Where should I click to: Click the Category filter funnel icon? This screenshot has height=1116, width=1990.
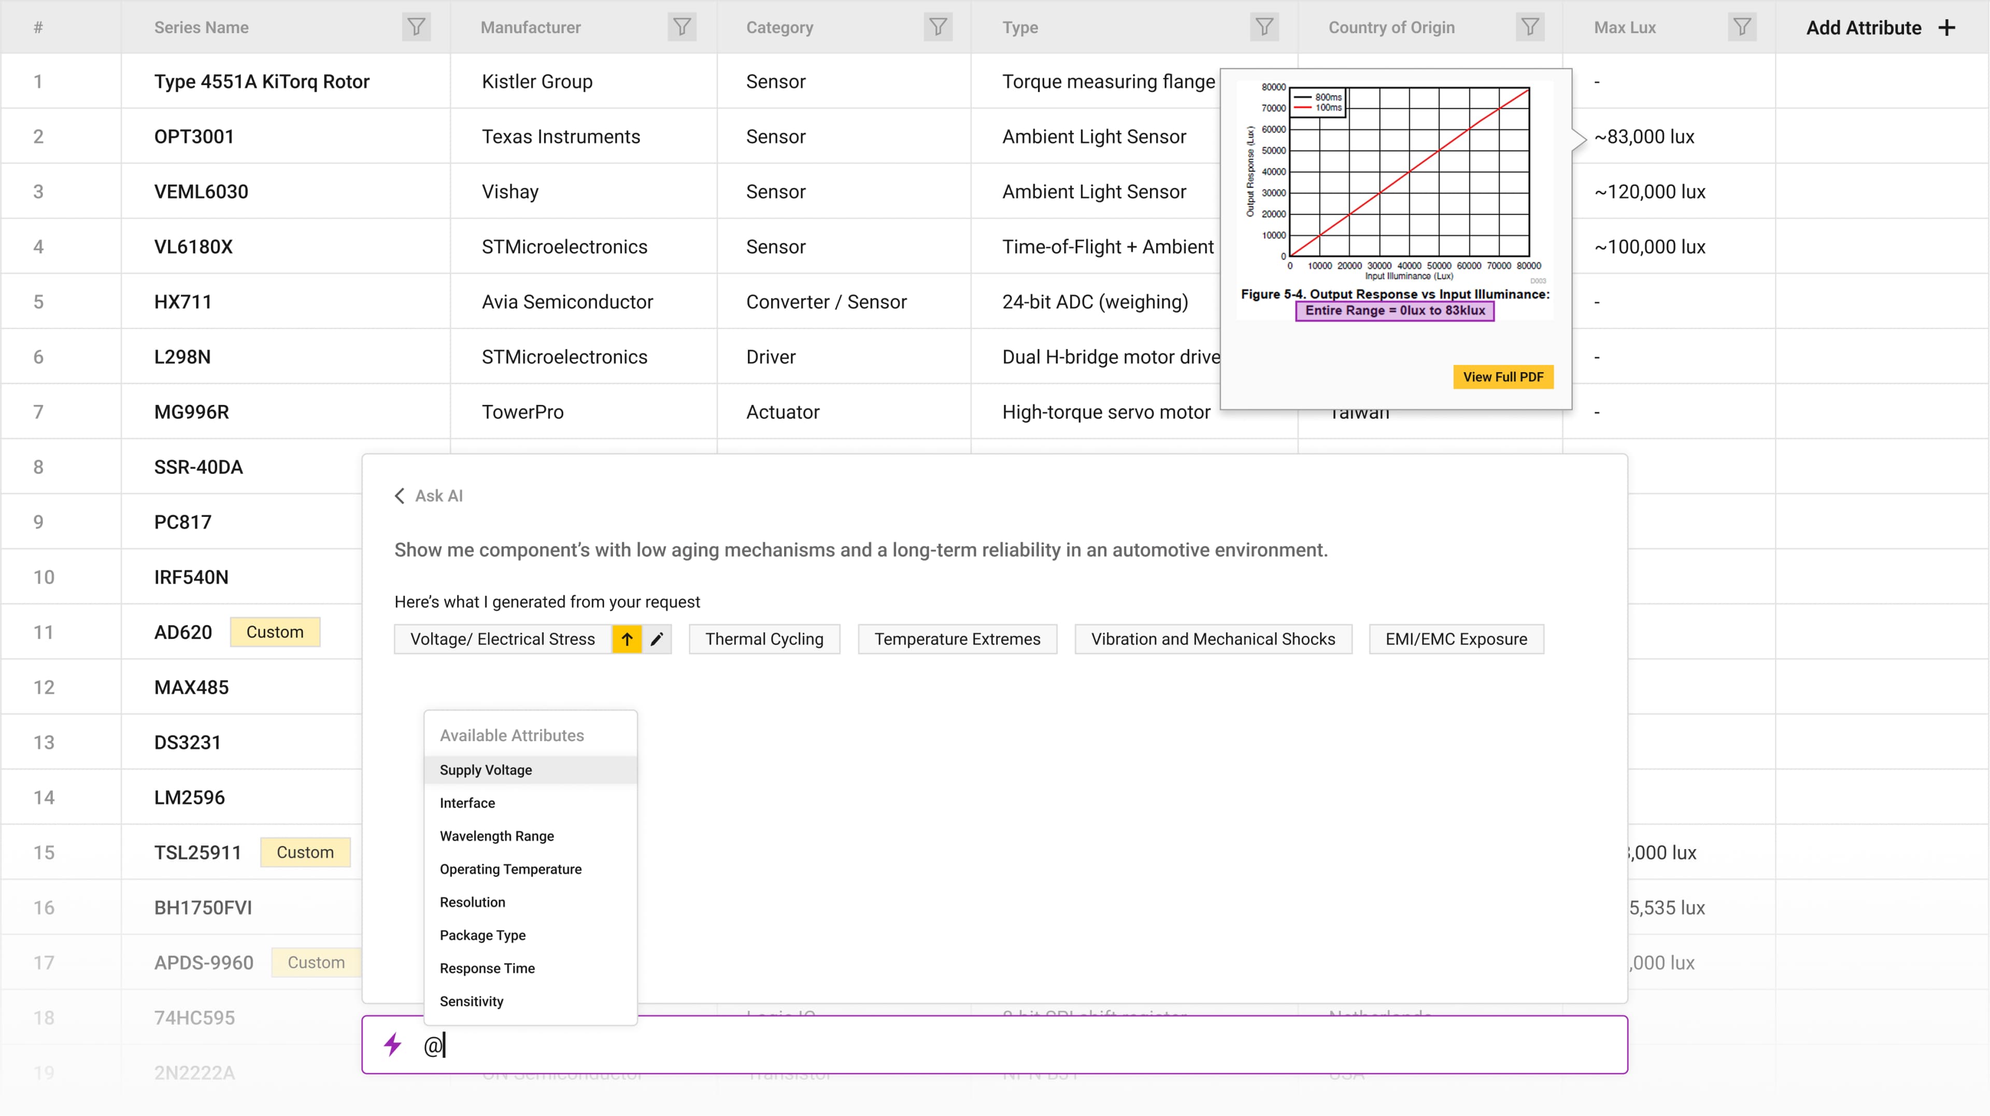[937, 27]
